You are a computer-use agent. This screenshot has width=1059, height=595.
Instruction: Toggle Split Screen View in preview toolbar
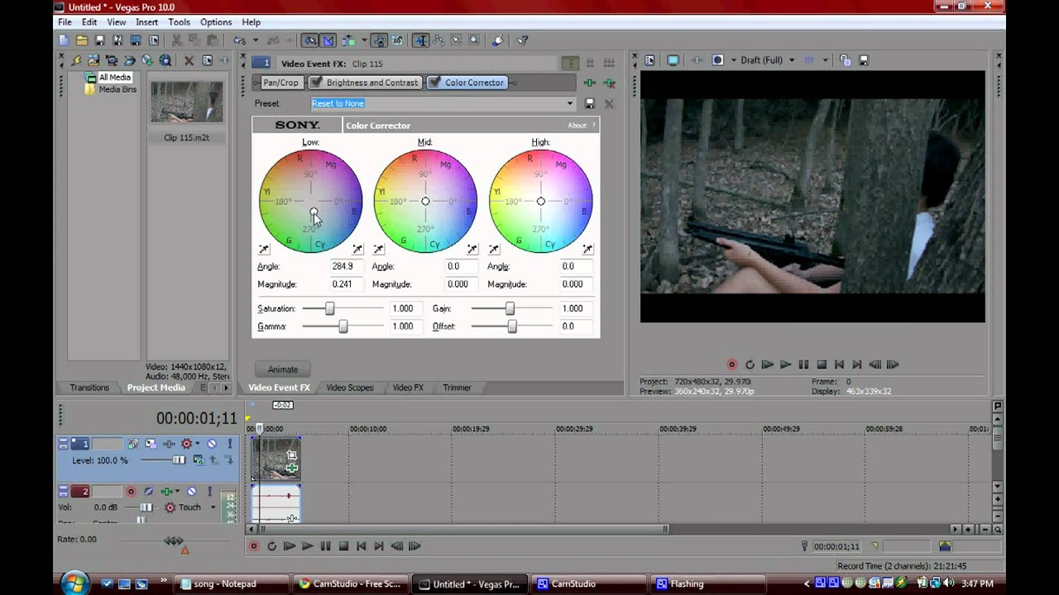pos(717,60)
